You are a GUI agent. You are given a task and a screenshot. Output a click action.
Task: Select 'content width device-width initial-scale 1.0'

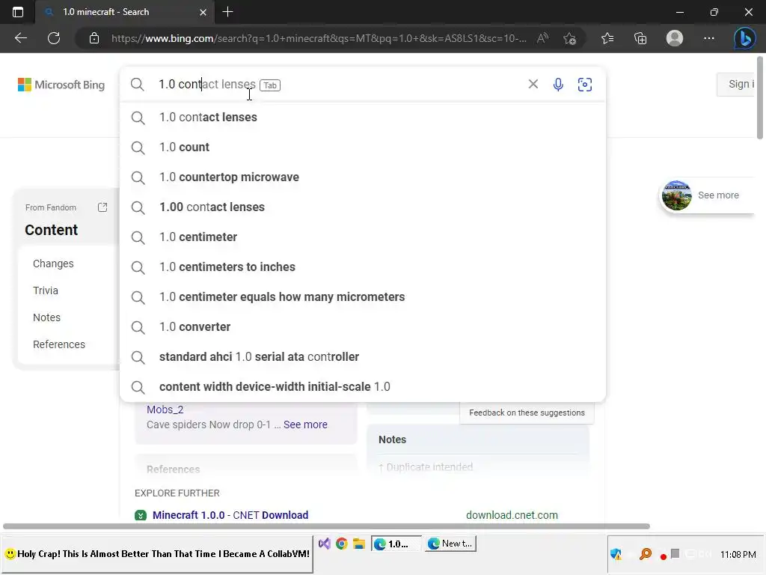[363, 387]
